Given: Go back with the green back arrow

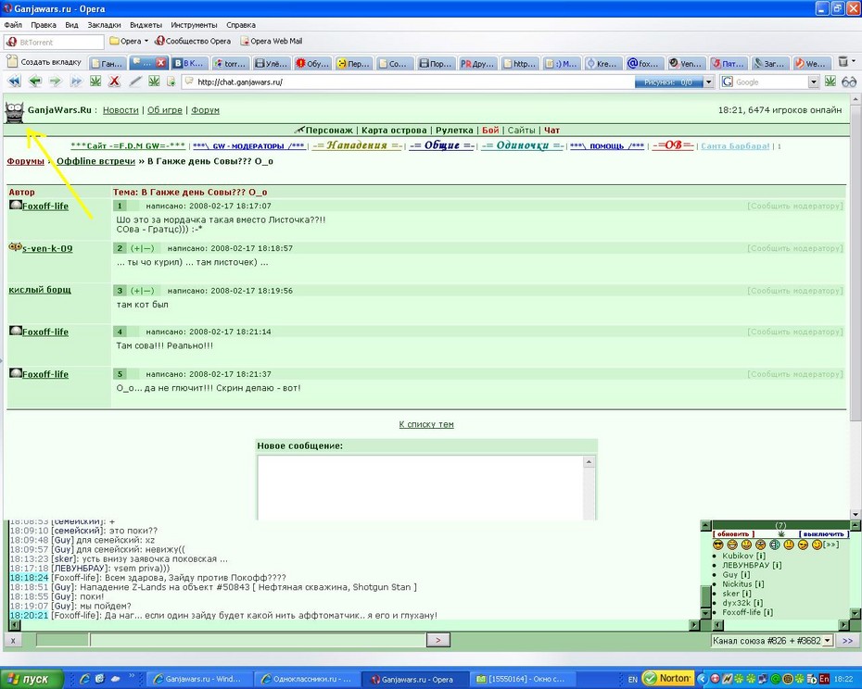Looking at the screenshot, I should 34,81.
